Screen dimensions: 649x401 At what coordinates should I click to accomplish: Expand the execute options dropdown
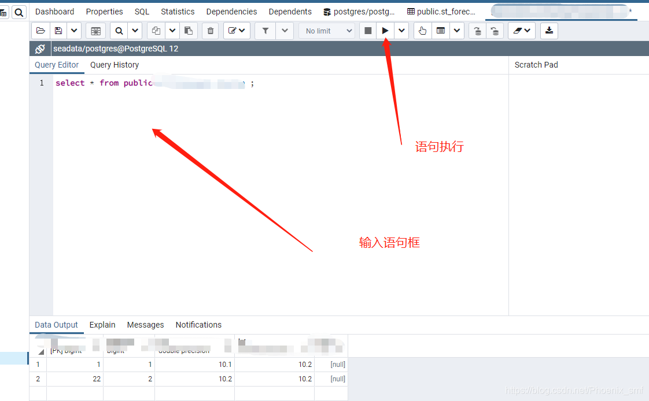coord(401,31)
